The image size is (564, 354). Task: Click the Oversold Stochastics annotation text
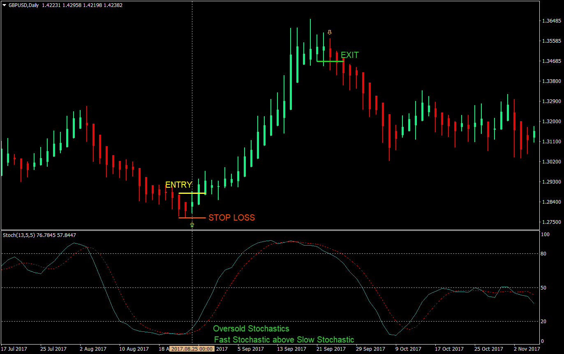(x=251, y=329)
